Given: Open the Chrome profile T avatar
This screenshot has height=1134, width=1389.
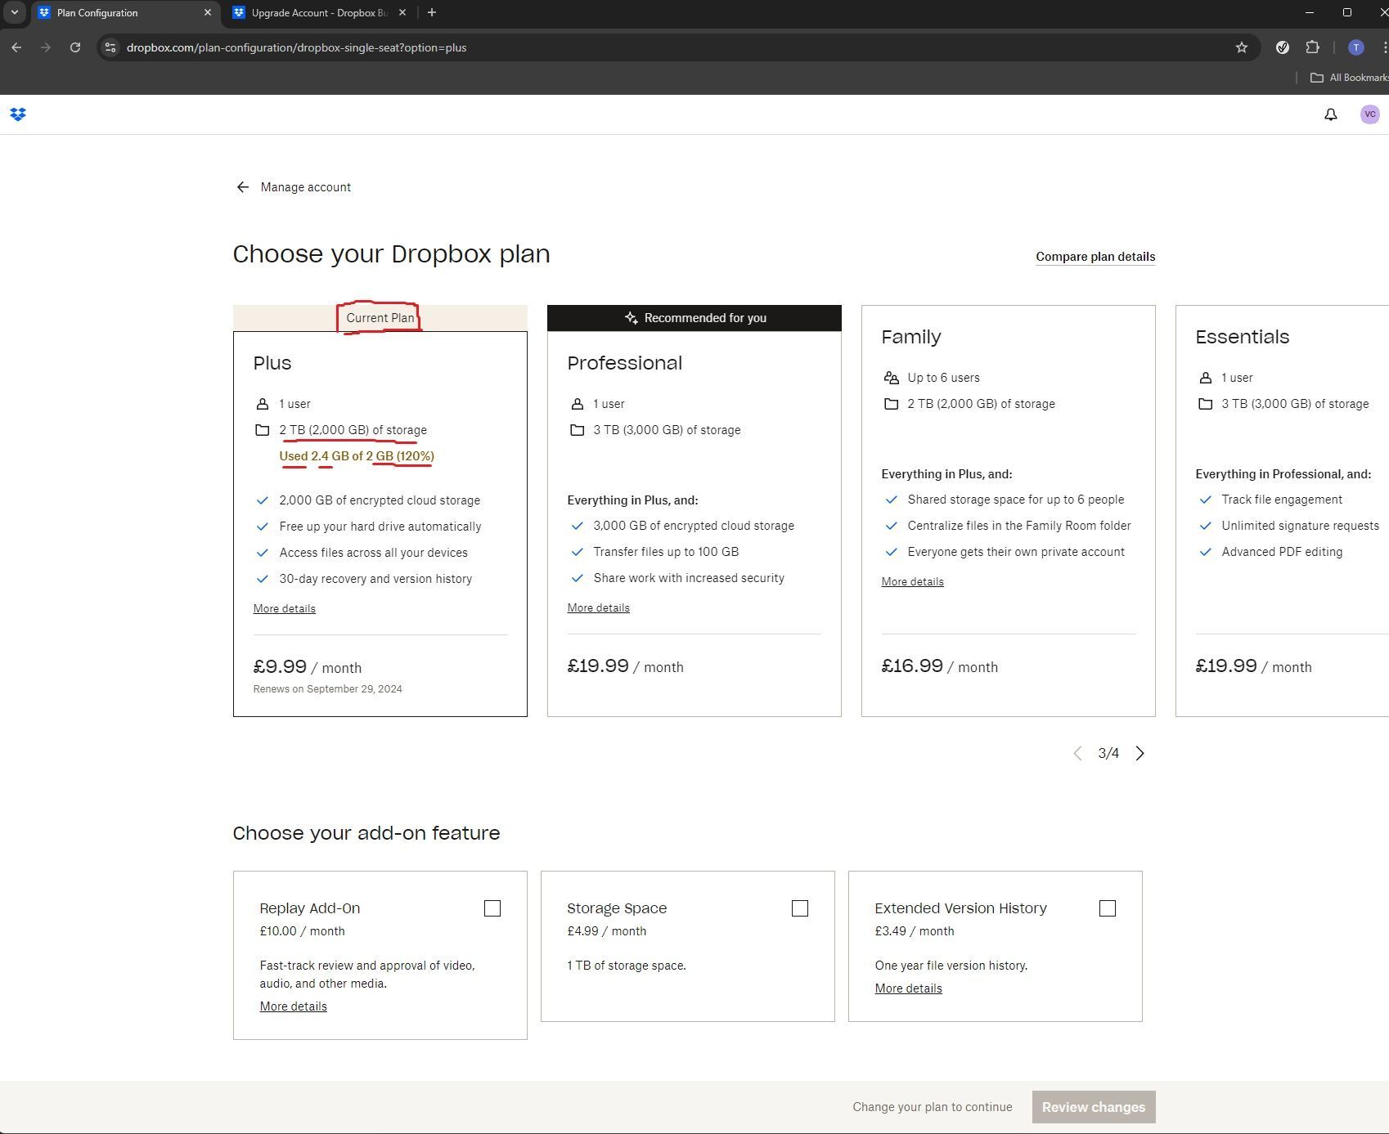Looking at the screenshot, I should tap(1355, 47).
